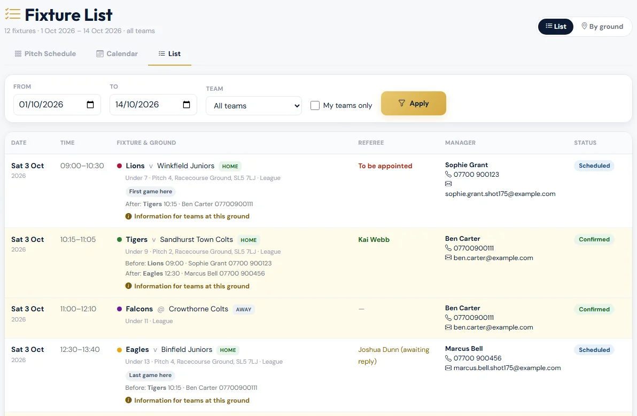
Task: Click the 'First game here' tag
Action: point(151,192)
